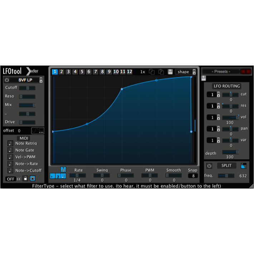This screenshot has width=254, height=254.
Task: Click the MIDI CC OFF button
Action: [11, 179]
